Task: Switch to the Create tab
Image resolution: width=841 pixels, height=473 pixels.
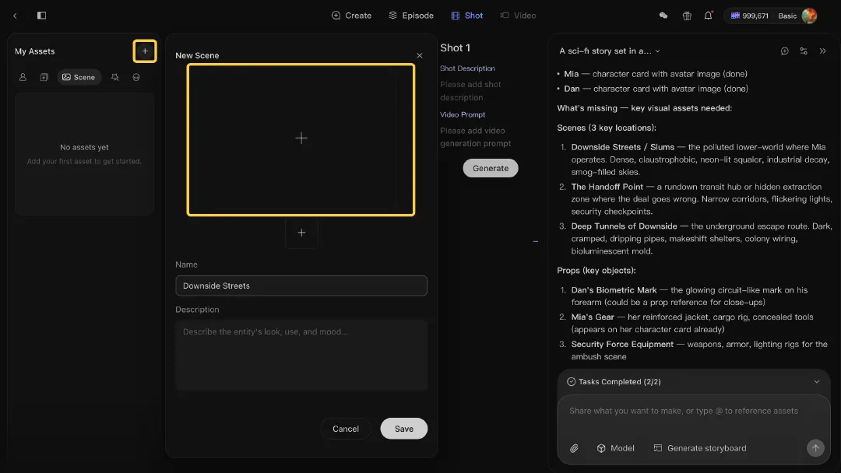Action: coord(351,16)
